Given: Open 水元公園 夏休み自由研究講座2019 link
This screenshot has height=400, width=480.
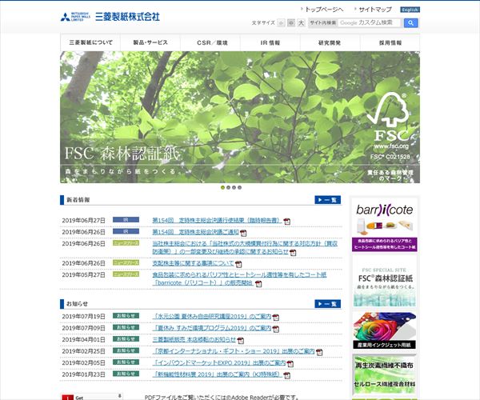Looking at the screenshot, I should coord(212,317).
